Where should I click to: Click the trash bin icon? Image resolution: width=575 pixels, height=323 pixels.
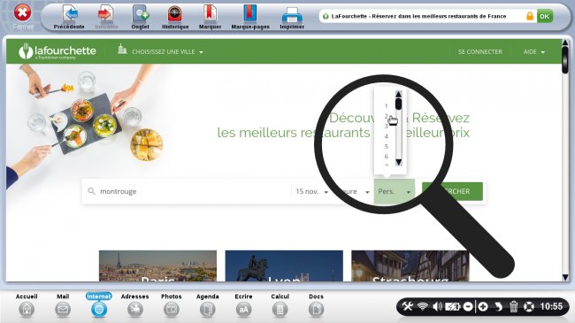514,306
